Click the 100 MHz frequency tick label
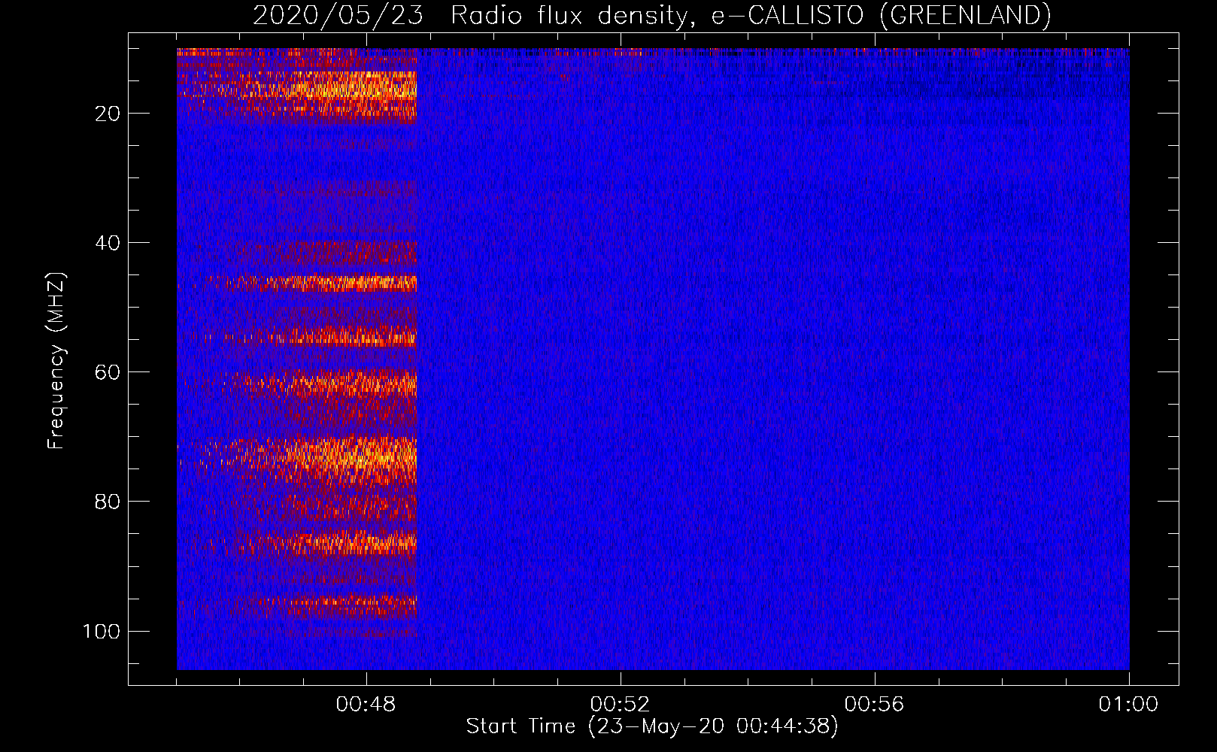Screen dimensions: 1217x752 102,631
